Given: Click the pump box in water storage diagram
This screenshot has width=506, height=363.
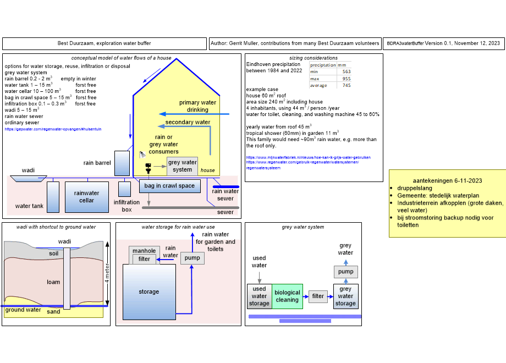Looking at the screenshot, I should tap(193, 258).
